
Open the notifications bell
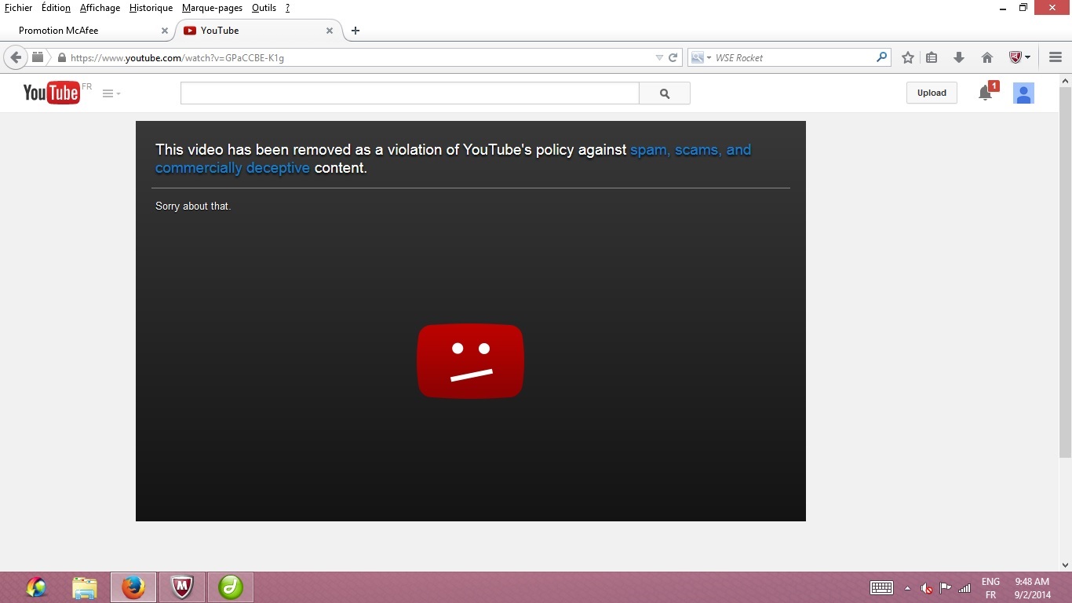985,93
